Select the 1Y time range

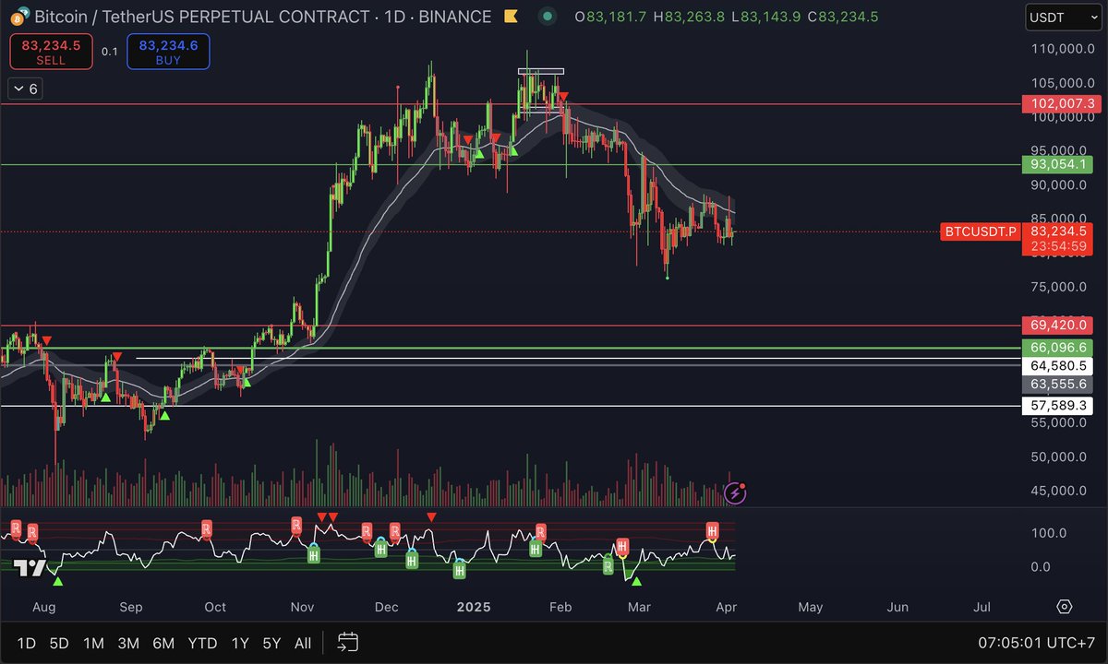click(240, 643)
